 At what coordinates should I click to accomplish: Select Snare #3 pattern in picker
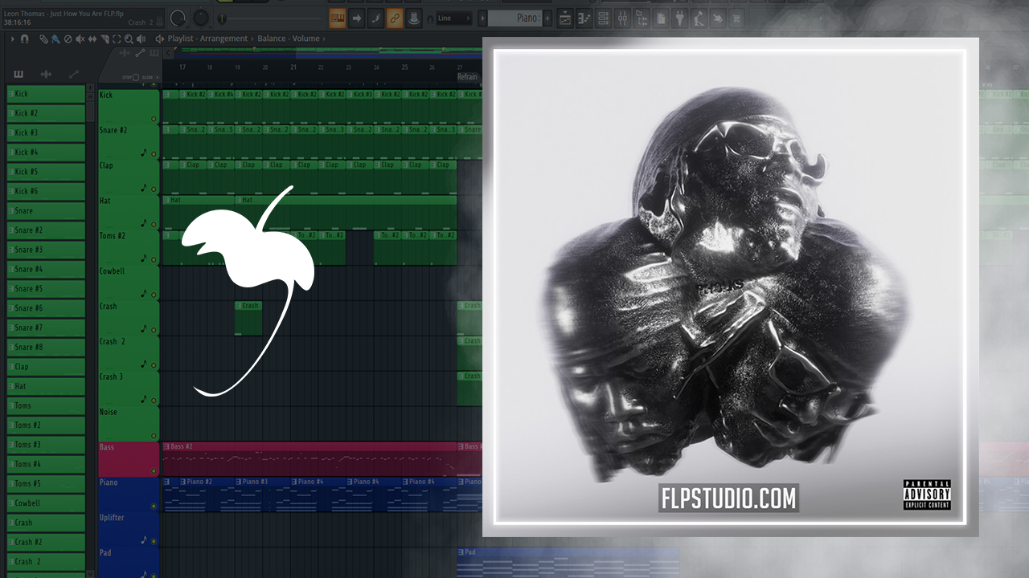(29, 250)
